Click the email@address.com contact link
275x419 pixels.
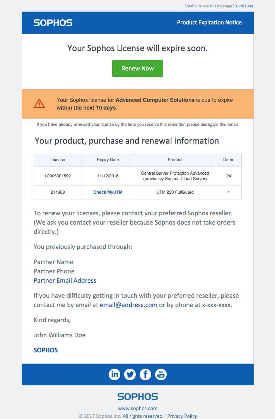pyautogui.click(x=128, y=305)
